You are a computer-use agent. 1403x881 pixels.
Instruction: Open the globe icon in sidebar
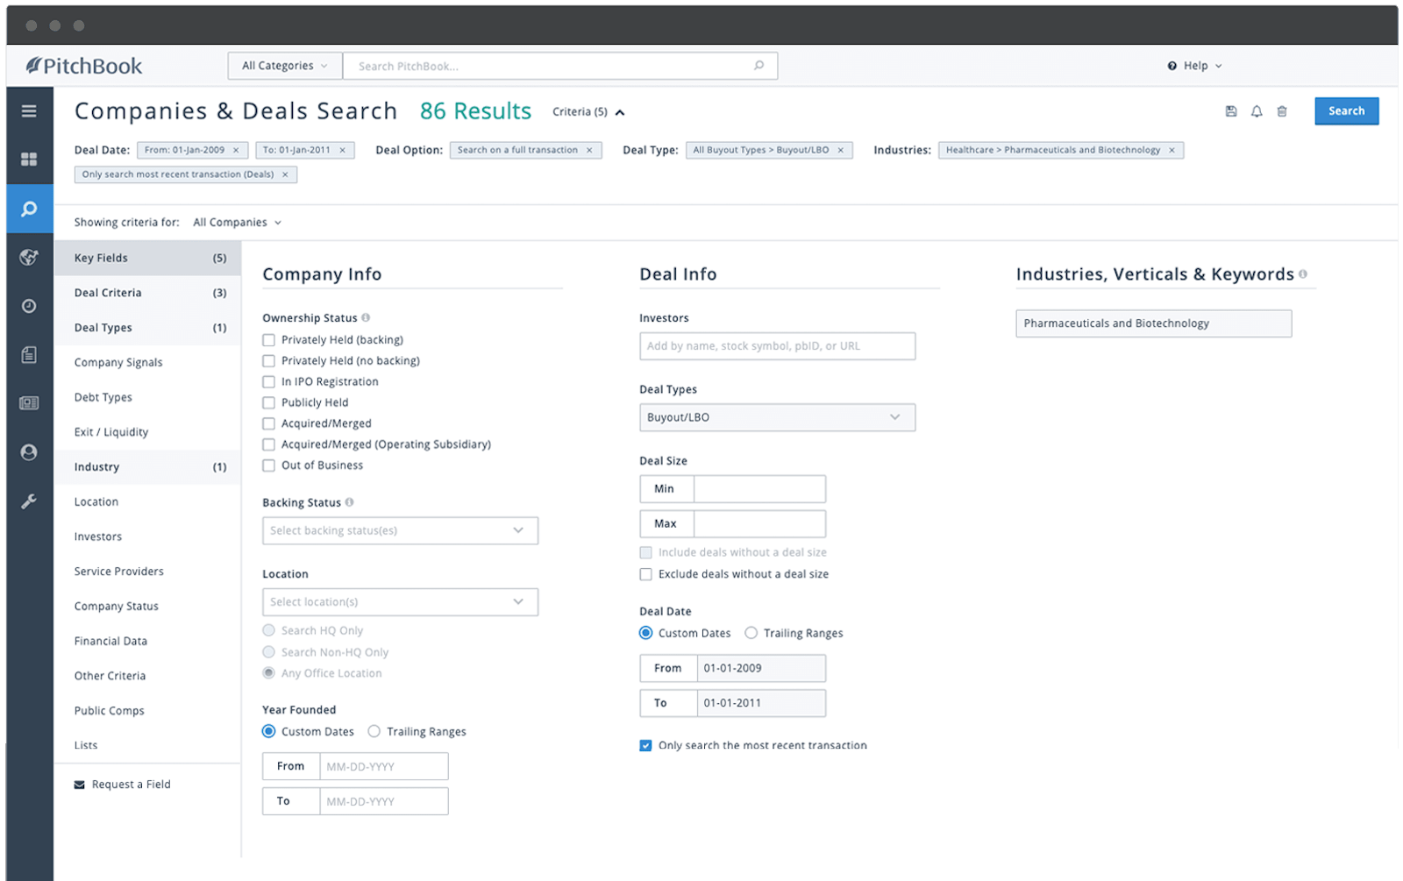(x=29, y=257)
